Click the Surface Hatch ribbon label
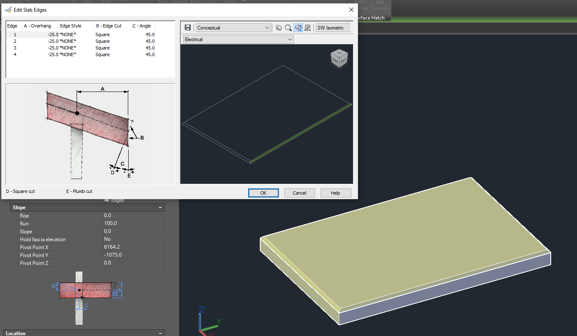The height and width of the screenshot is (336, 577). [372, 17]
